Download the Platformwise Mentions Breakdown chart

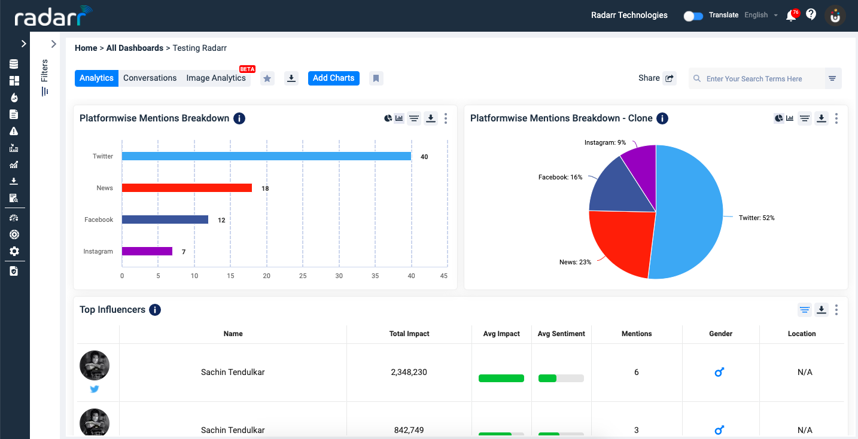(x=431, y=118)
